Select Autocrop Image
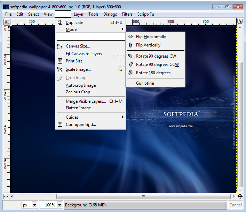The height and width of the screenshot is (213, 246). 90,85
